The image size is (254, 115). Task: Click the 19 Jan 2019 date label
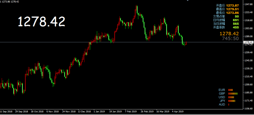(115, 112)
